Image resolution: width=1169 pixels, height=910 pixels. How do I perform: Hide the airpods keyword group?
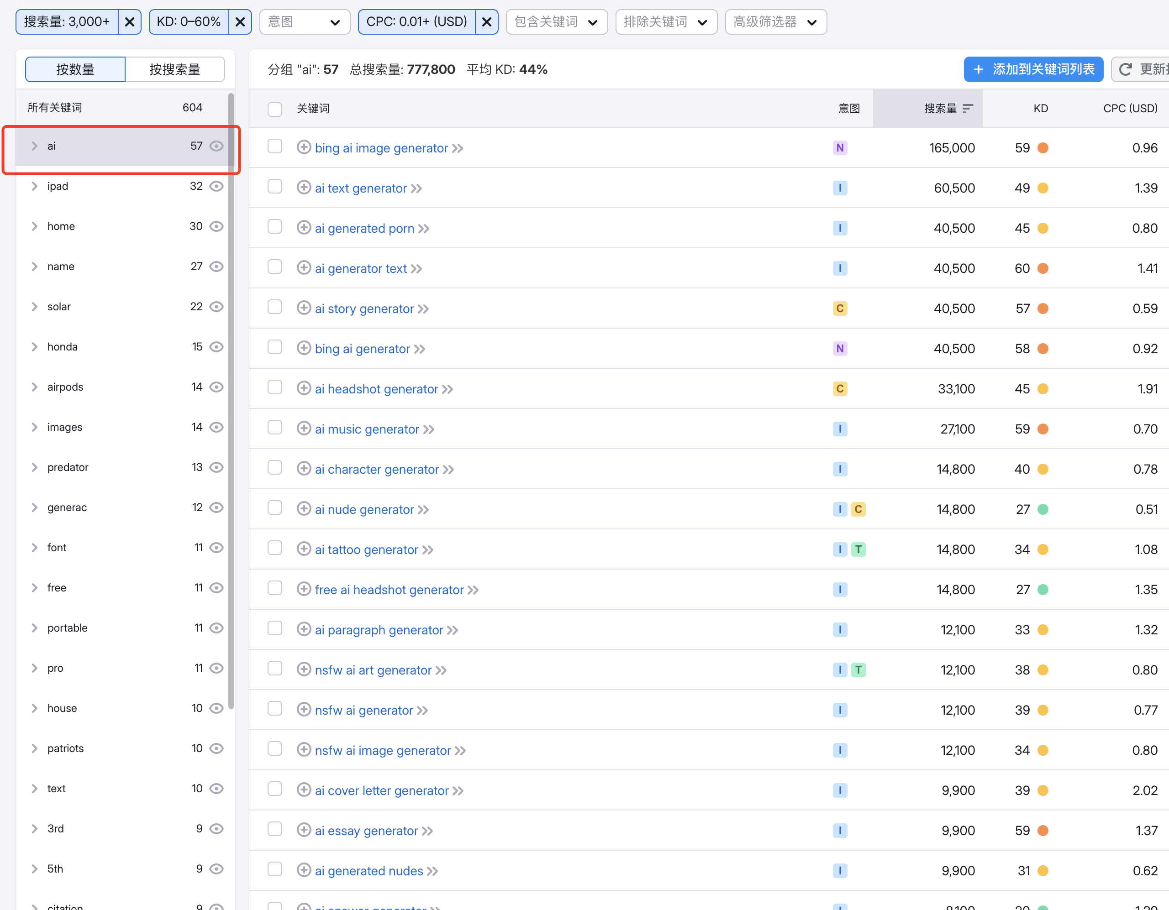[216, 387]
